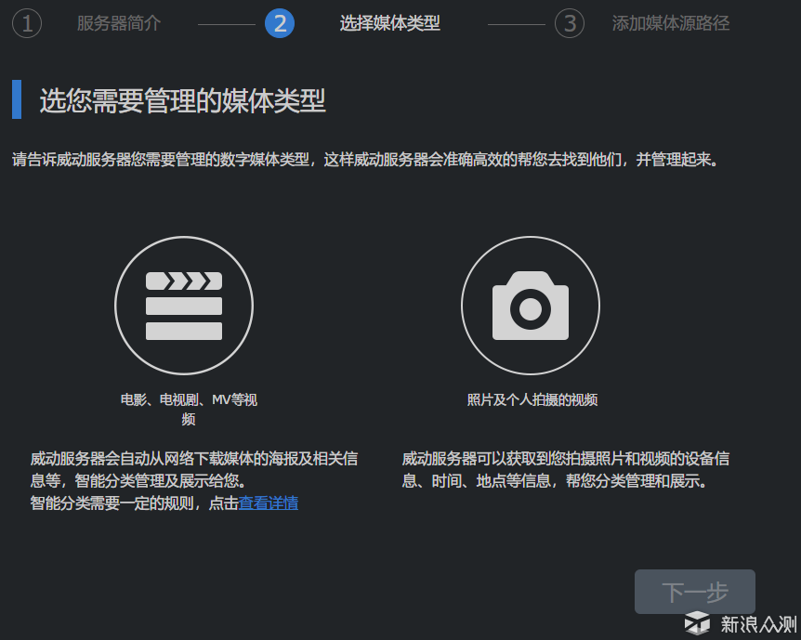The height and width of the screenshot is (640, 801).
Task: Click the heading 选您需要管理的媒体类型
Action: 182,100
